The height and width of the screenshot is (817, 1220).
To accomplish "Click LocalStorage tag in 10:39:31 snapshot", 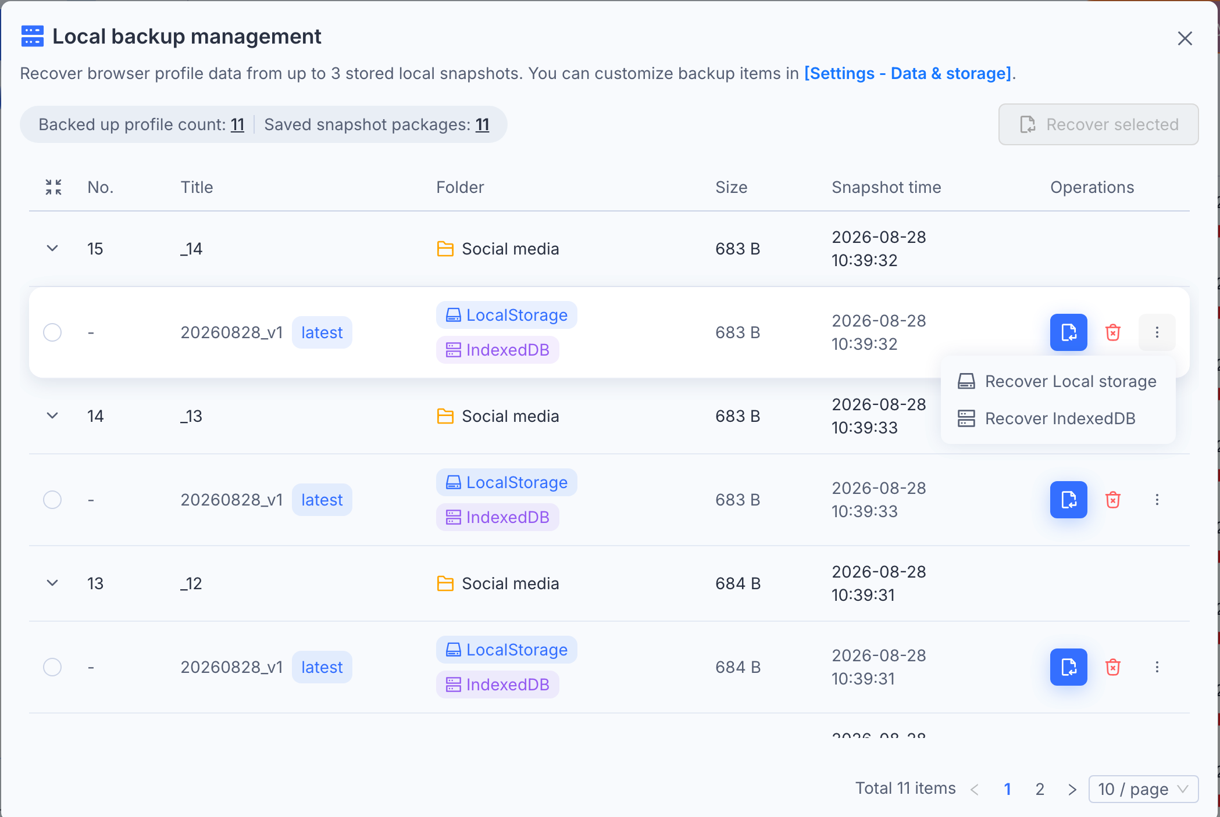I will click(x=506, y=650).
